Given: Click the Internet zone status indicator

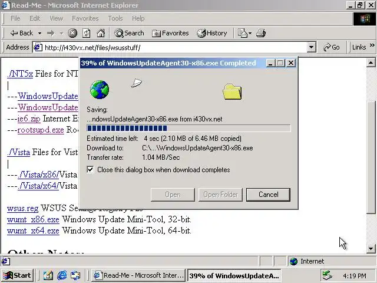Looking at the screenshot, I should pyautogui.click(x=307, y=261).
